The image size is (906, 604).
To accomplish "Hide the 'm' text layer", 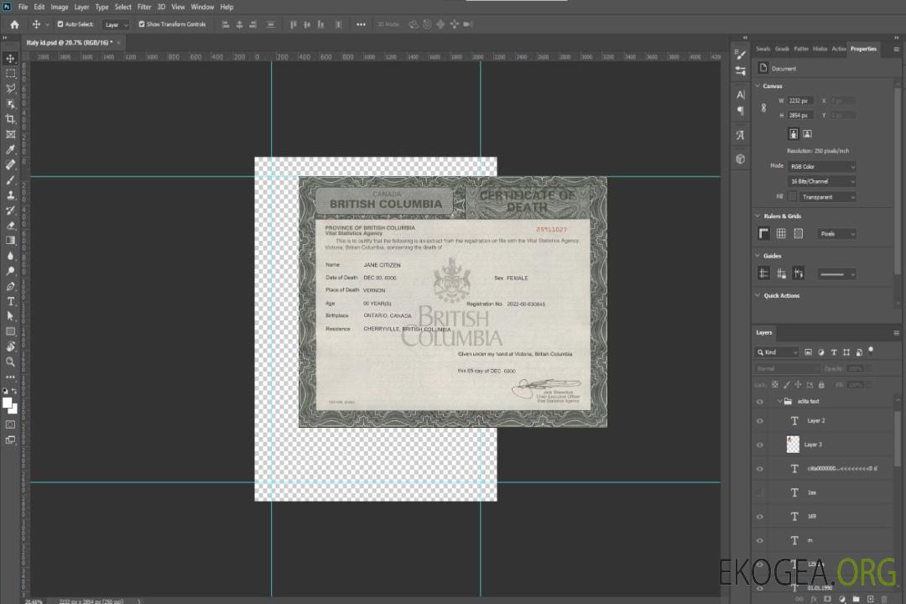I will pos(760,541).
